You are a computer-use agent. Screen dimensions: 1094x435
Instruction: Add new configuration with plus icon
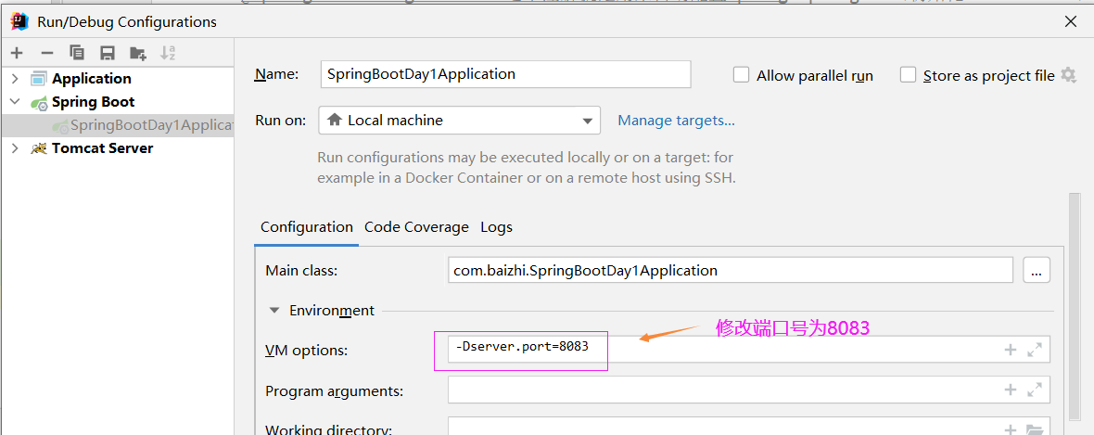pyautogui.click(x=17, y=53)
